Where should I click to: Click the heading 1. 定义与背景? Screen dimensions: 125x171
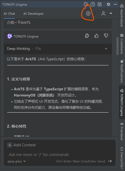point(19,79)
